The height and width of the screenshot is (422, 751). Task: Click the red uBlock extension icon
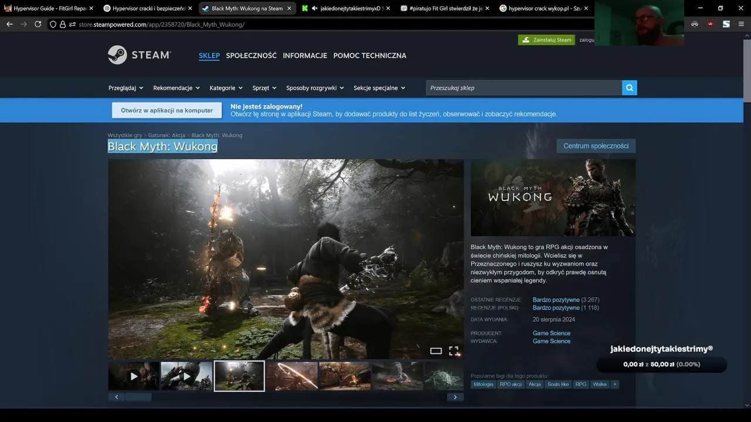click(711, 24)
